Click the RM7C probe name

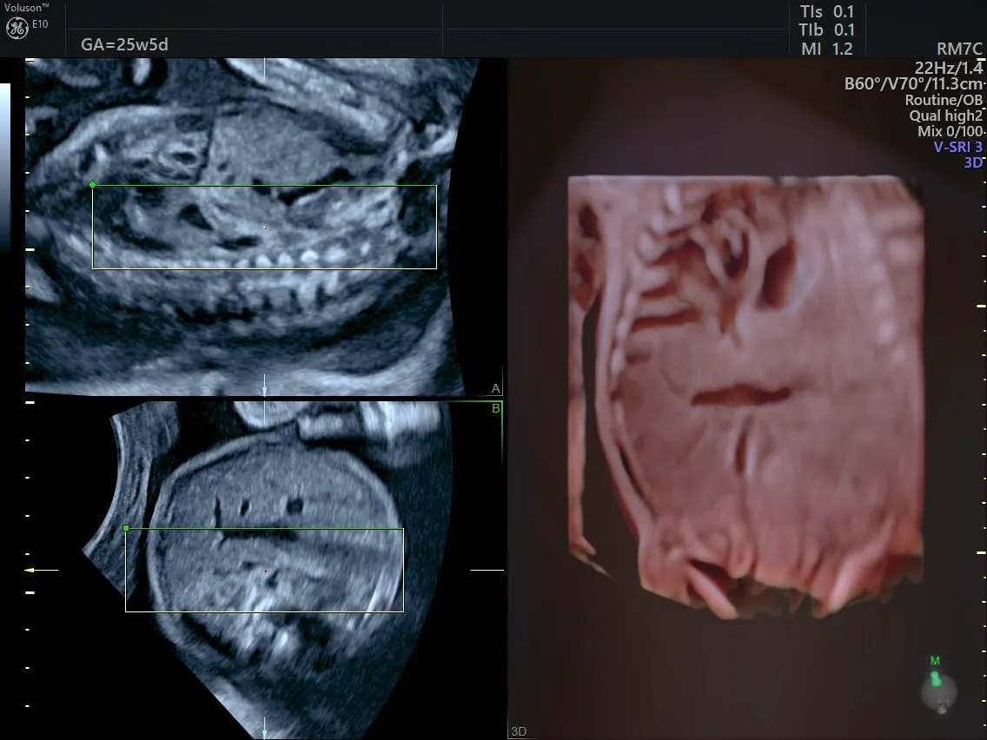pyautogui.click(x=959, y=50)
